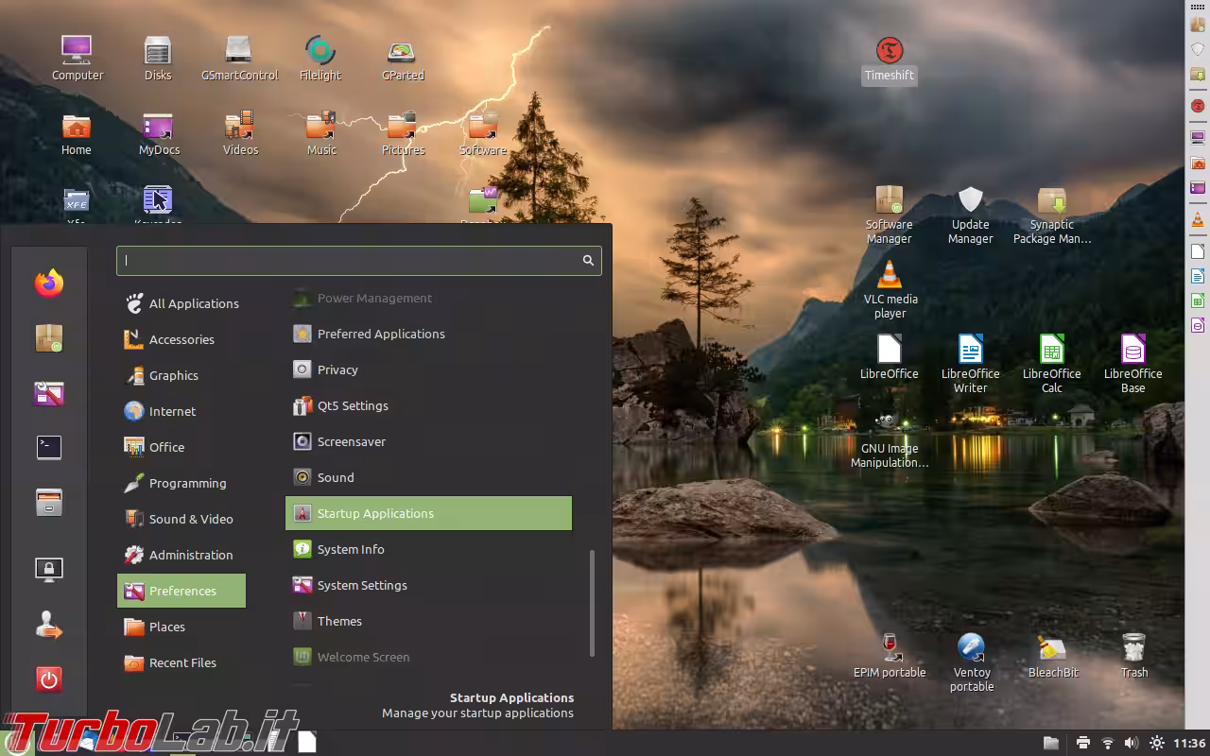The height and width of the screenshot is (756, 1210).
Task: Open the file manager from the menu sidebar
Action: 48,504
